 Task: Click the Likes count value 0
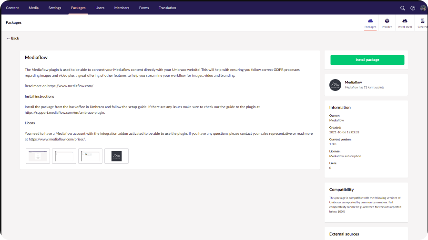(330, 168)
